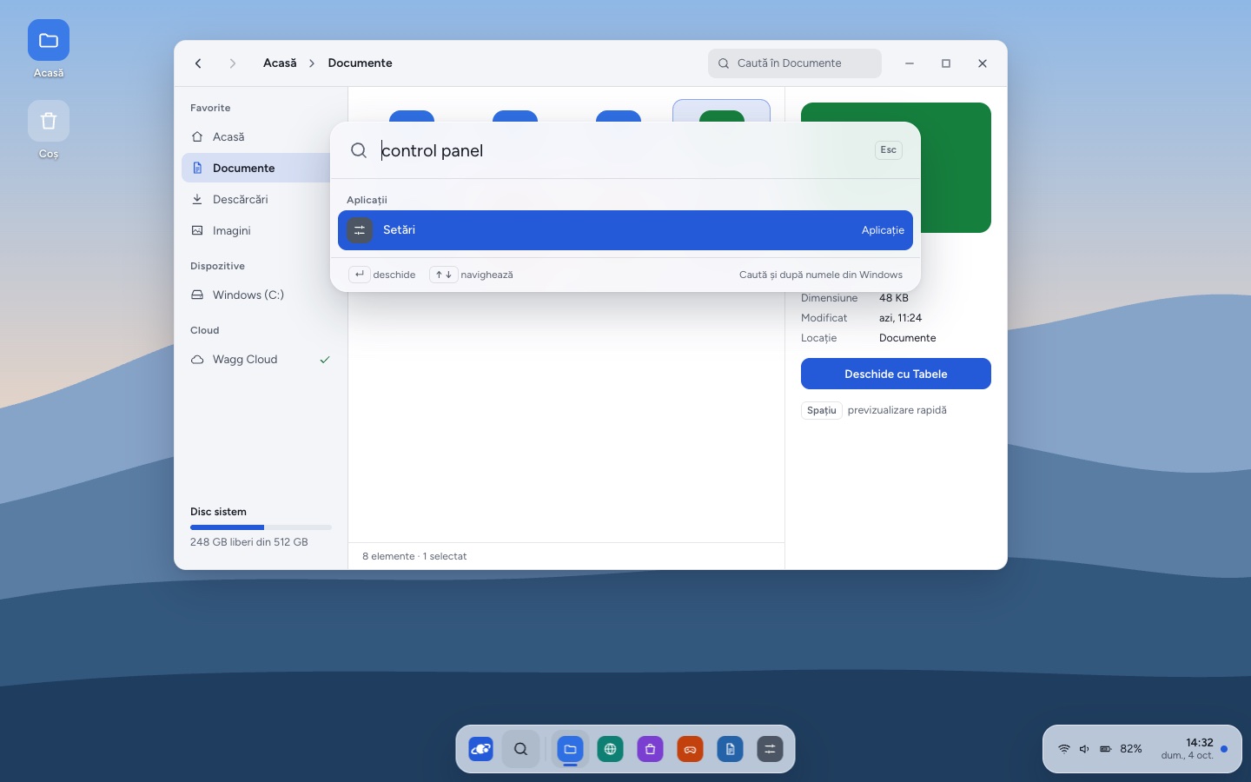Open Settings sliders icon in the dock
The width and height of the screenshot is (1251, 782).
[770, 749]
